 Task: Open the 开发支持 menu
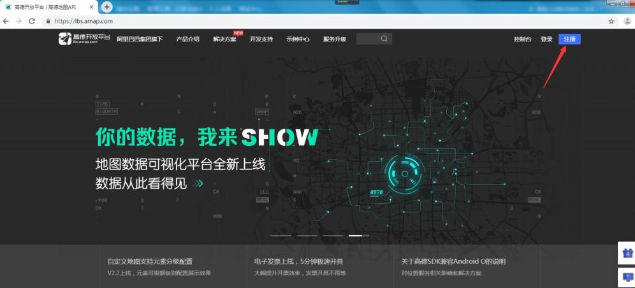coord(261,40)
